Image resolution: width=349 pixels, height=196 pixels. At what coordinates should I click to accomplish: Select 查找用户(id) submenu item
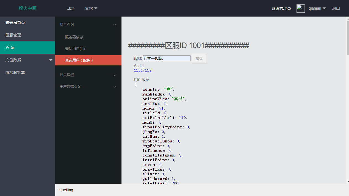point(75,49)
